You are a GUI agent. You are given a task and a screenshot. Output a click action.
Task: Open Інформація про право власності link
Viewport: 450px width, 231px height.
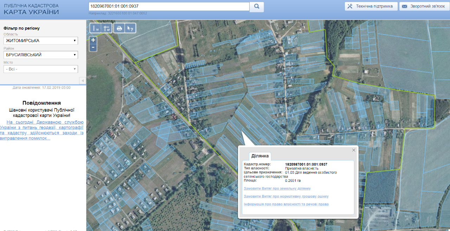point(286,204)
